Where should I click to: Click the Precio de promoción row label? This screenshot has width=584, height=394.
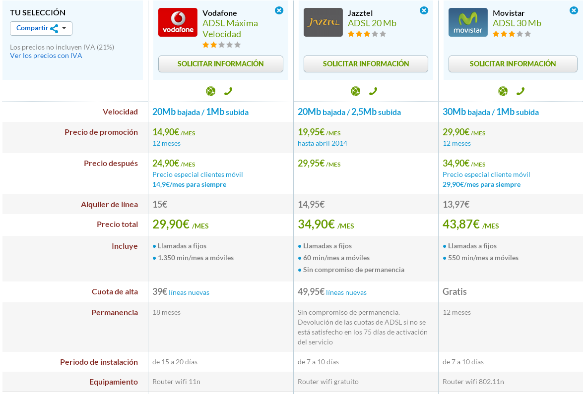tap(101, 132)
